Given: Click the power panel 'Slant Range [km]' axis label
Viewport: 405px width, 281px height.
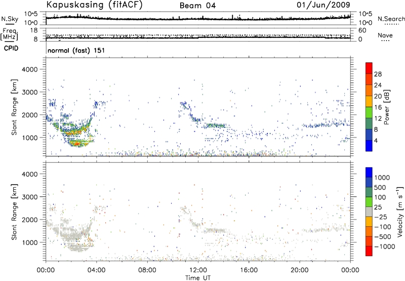Looking at the screenshot, I should click(14, 107).
